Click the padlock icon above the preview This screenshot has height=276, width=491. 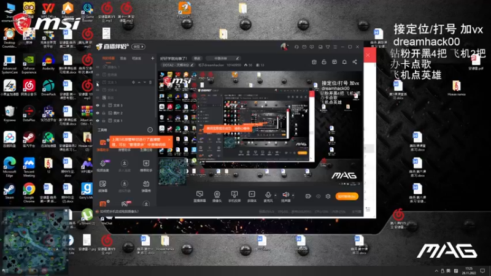[x=324, y=62]
